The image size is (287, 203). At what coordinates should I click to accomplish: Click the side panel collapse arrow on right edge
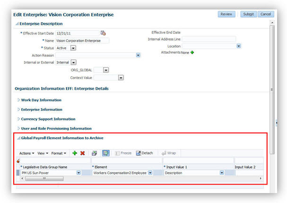point(277,123)
